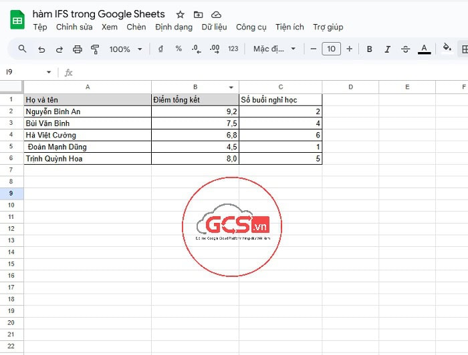Click the redo arrow icon
This screenshot has width=468, height=355.
60,49
